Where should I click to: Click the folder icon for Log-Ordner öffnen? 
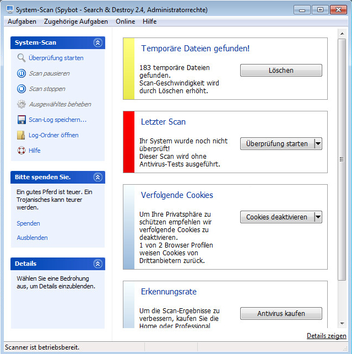pyautogui.click(x=21, y=135)
